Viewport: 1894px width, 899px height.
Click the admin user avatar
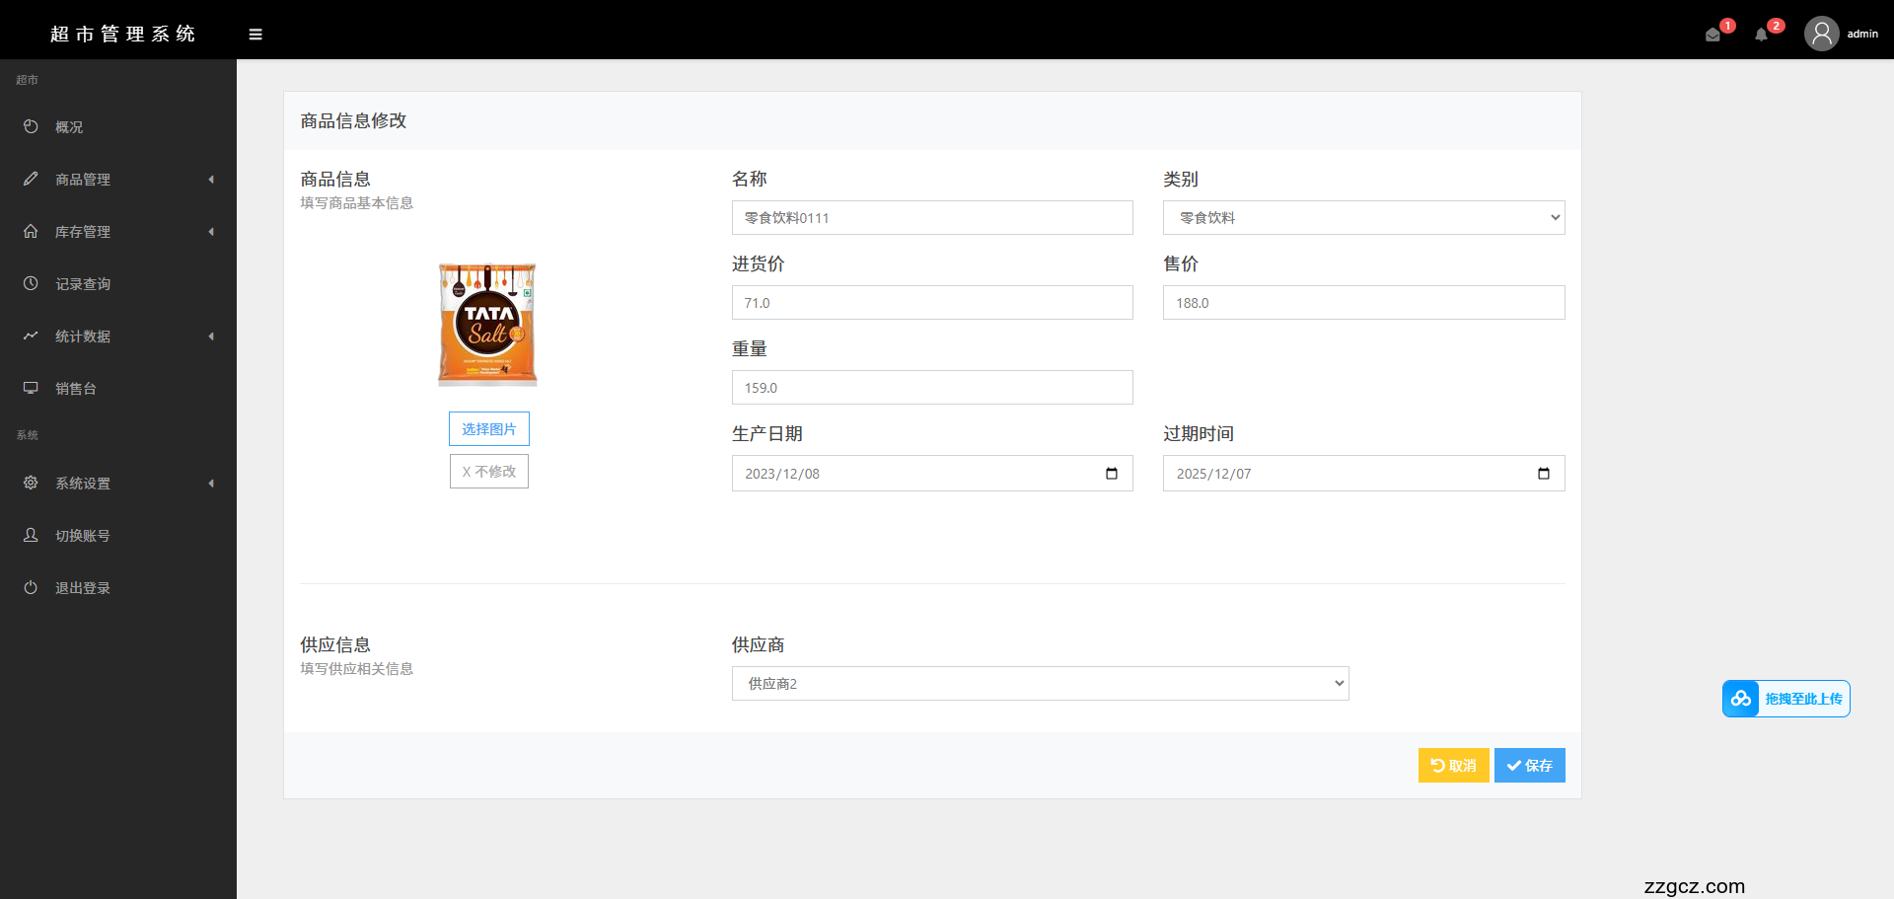pyautogui.click(x=1821, y=34)
